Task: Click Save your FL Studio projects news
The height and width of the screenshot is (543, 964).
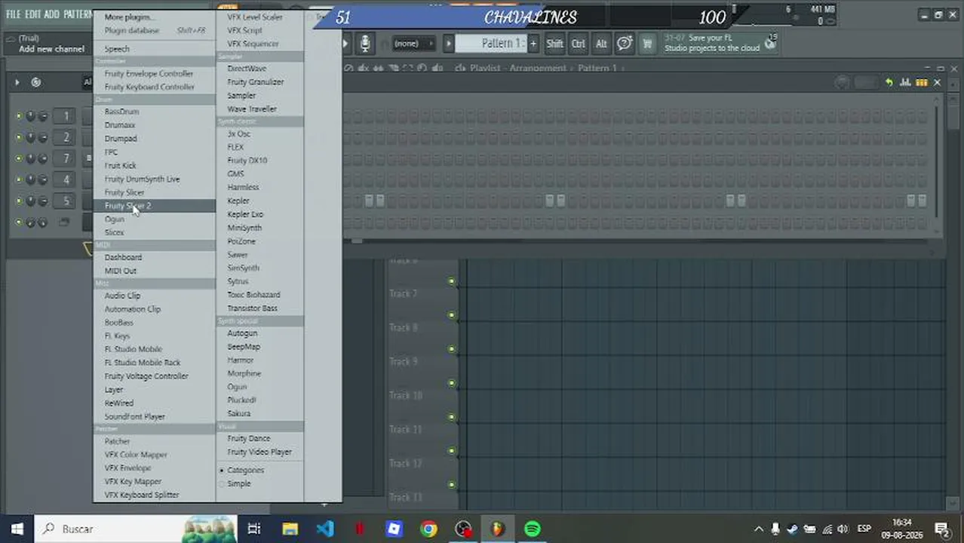Action: (711, 43)
